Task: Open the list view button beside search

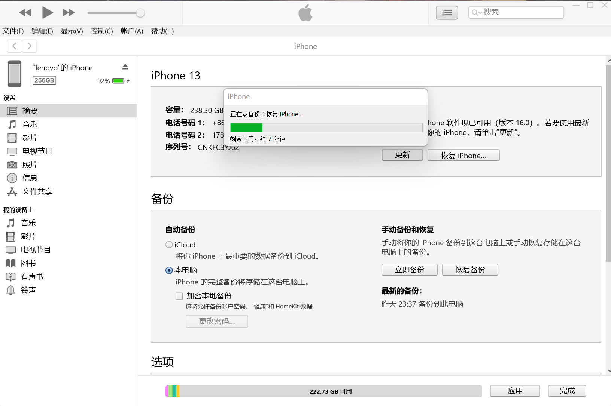Action: [x=447, y=13]
